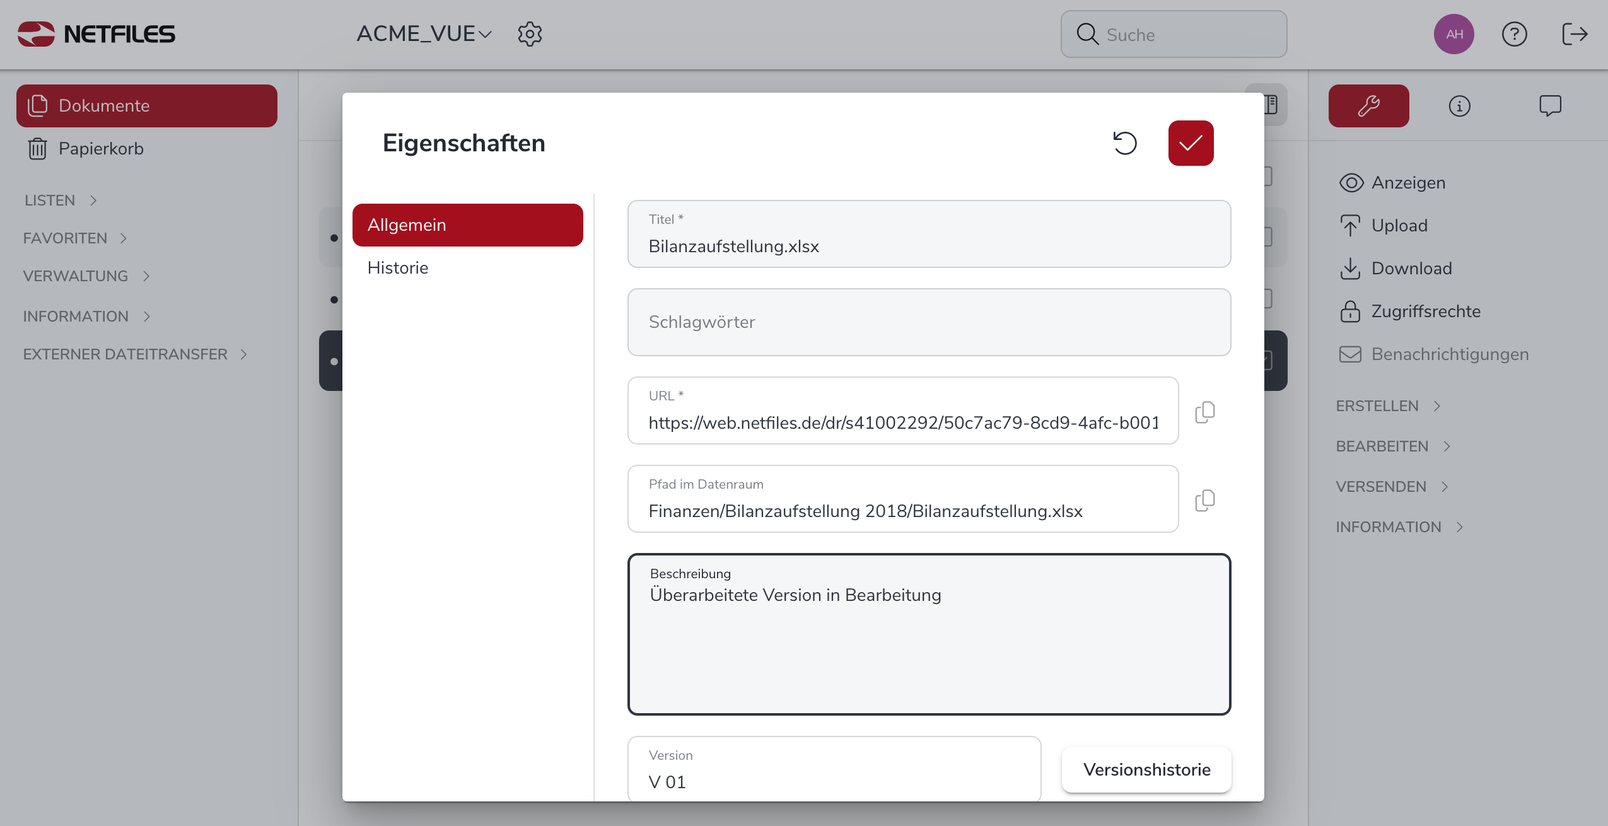The height and width of the screenshot is (826, 1608).
Task: Open the ACME_VUE data room dropdown
Action: (424, 34)
